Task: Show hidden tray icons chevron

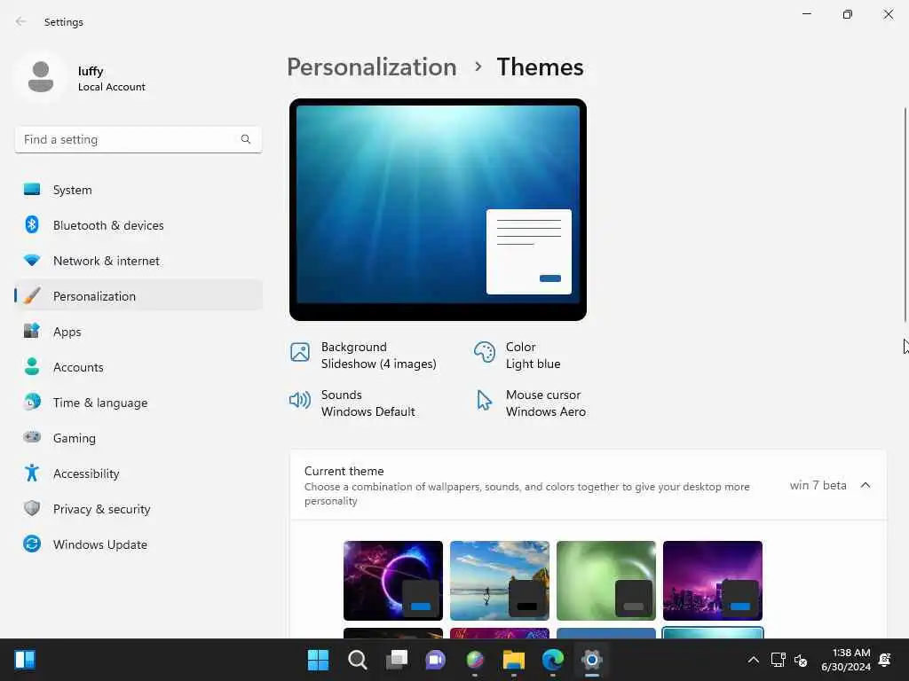Action: pyautogui.click(x=753, y=660)
